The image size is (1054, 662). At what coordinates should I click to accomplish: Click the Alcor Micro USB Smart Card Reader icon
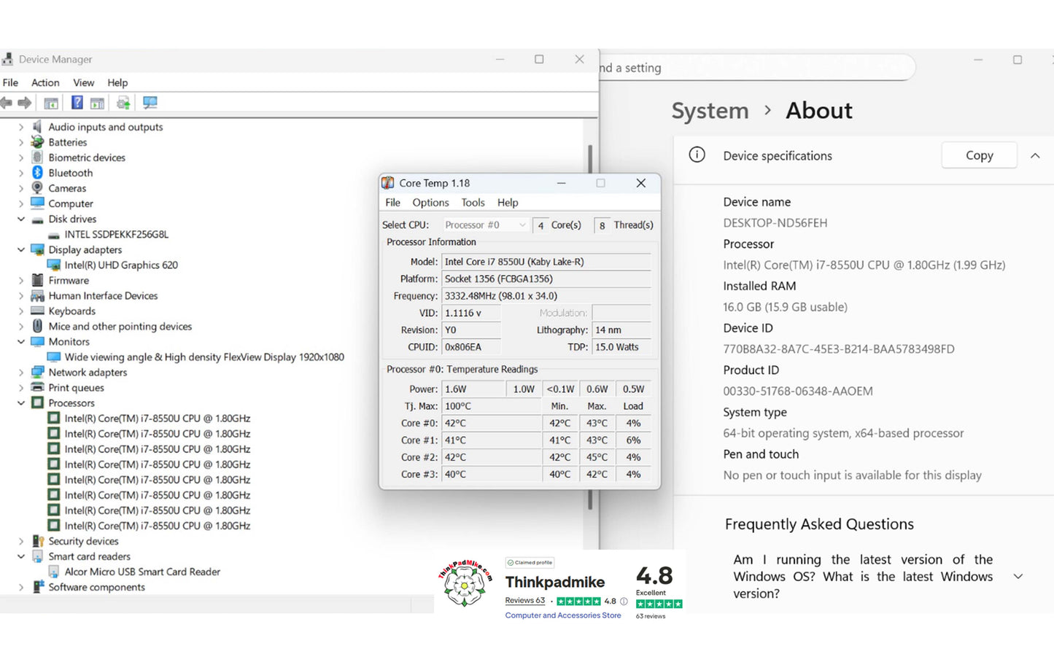click(x=53, y=572)
